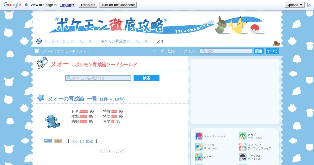Focus the ポケモン名や技など search box

(x=98, y=78)
